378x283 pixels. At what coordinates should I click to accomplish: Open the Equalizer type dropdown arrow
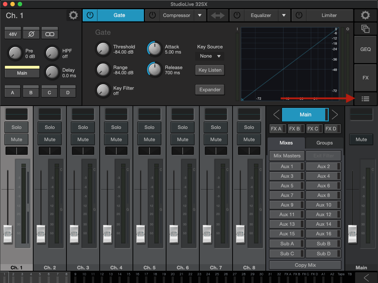(x=284, y=15)
